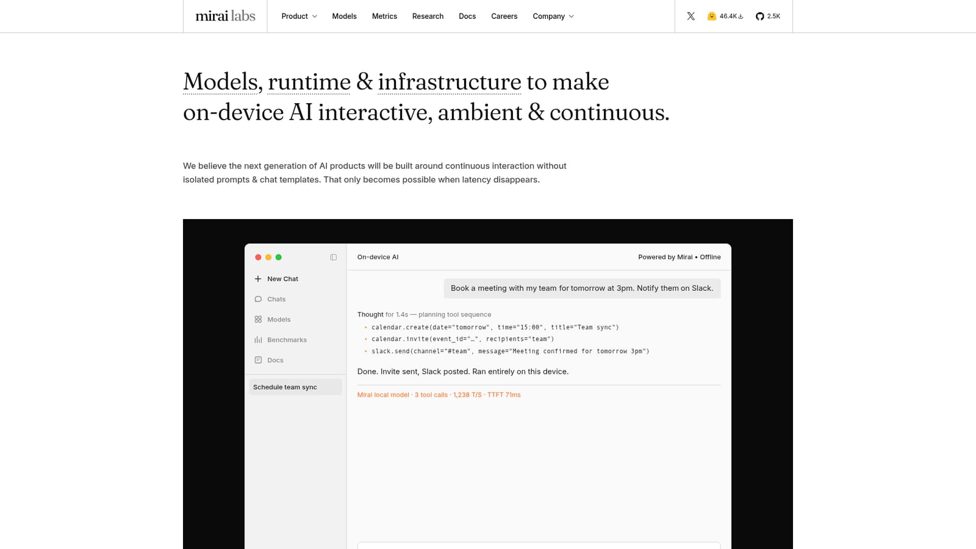
Task: Click the sidebar collapse panel icon
Action: [x=333, y=257]
